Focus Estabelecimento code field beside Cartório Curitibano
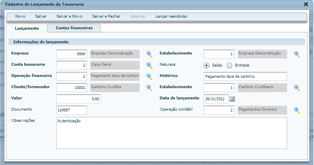 [x=219, y=88]
